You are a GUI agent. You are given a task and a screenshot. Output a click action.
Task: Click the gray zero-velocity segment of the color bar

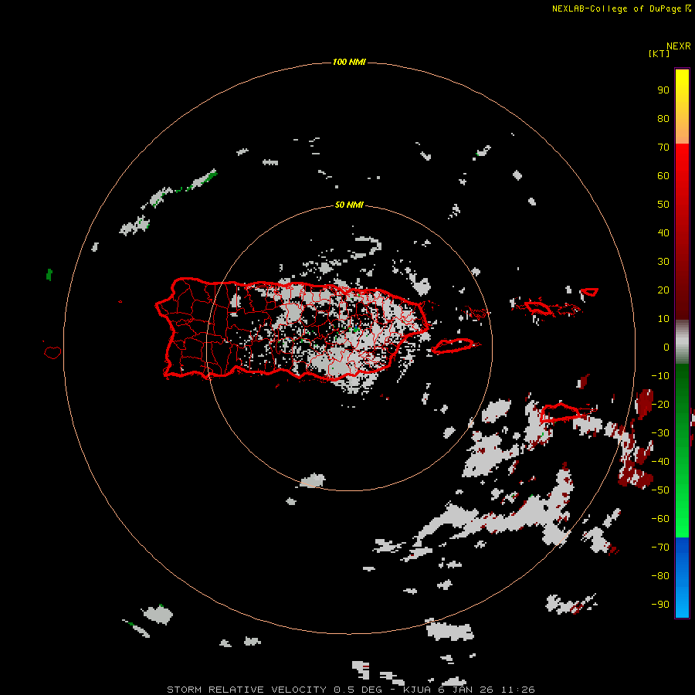coord(682,342)
